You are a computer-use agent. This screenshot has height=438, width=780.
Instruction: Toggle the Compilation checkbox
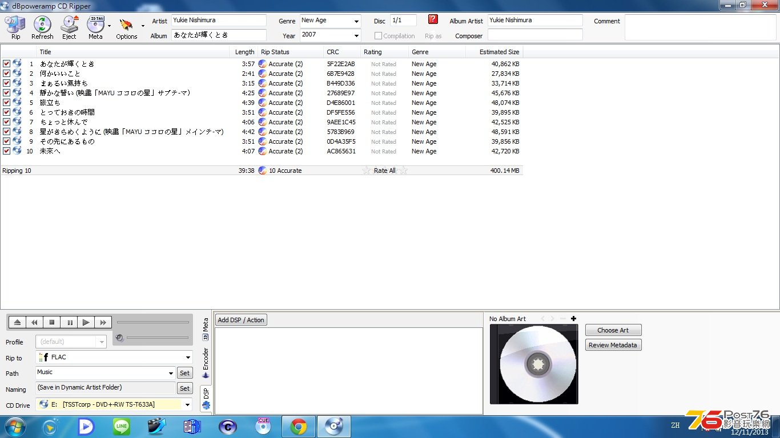[378, 36]
